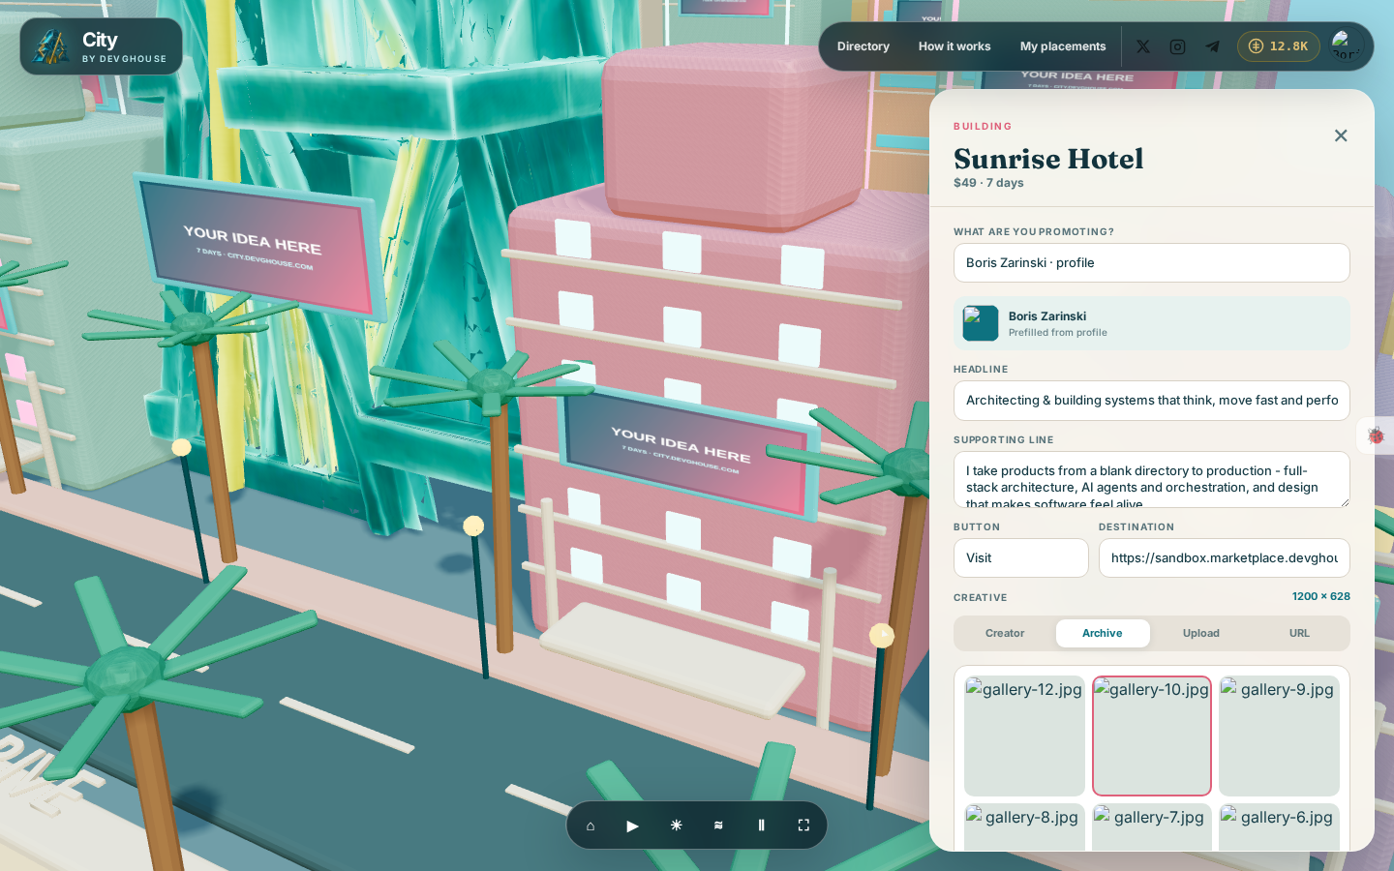Click the 'What are you promoting' field

[1152, 263]
